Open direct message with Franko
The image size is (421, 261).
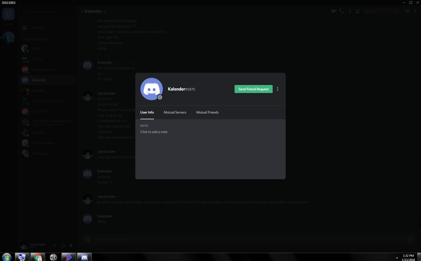47,59
